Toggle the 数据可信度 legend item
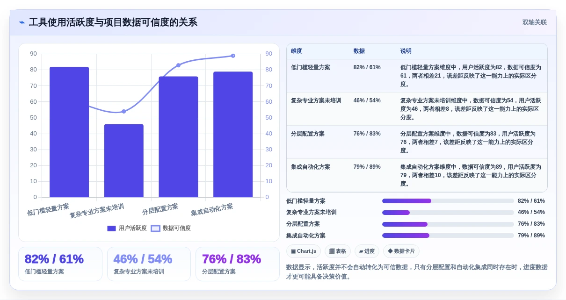Screen dimensions: 566x300 [171, 228]
